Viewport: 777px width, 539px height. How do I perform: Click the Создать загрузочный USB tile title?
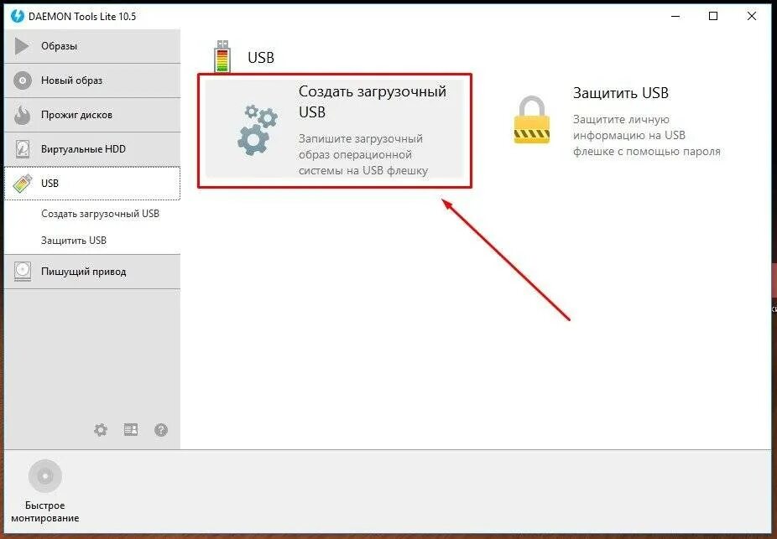(x=373, y=101)
